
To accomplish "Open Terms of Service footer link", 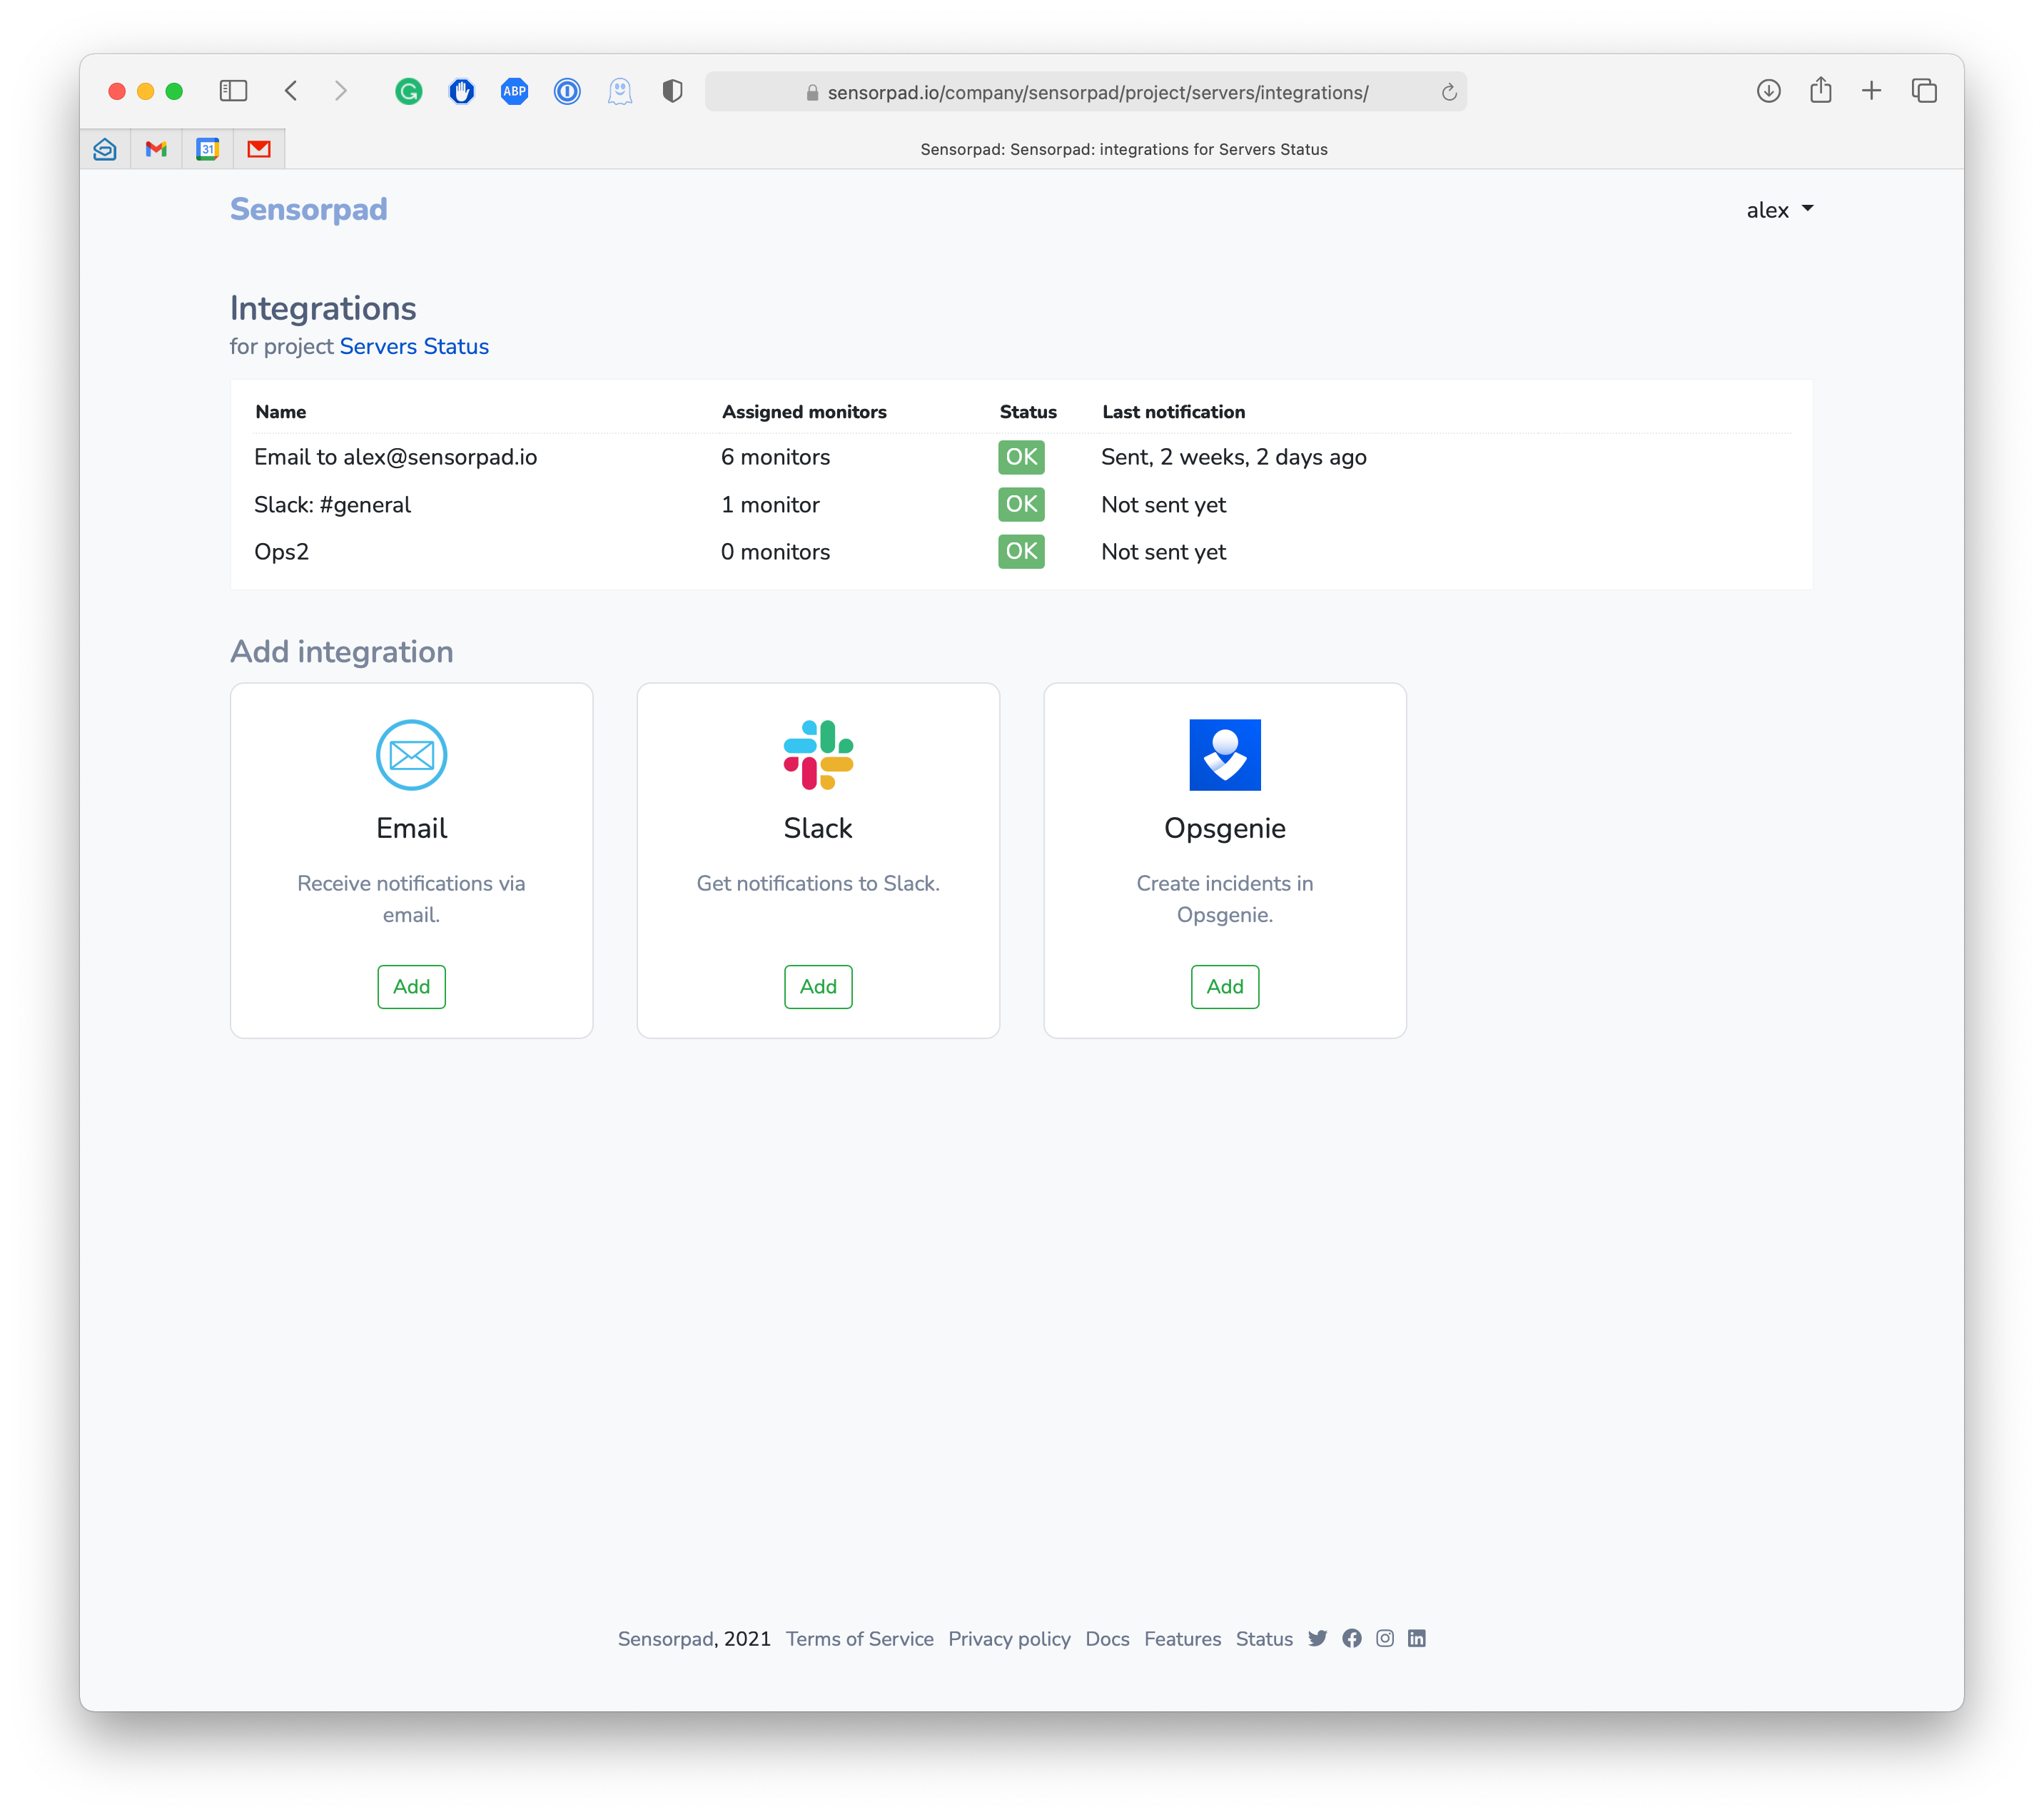I will (859, 1638).
